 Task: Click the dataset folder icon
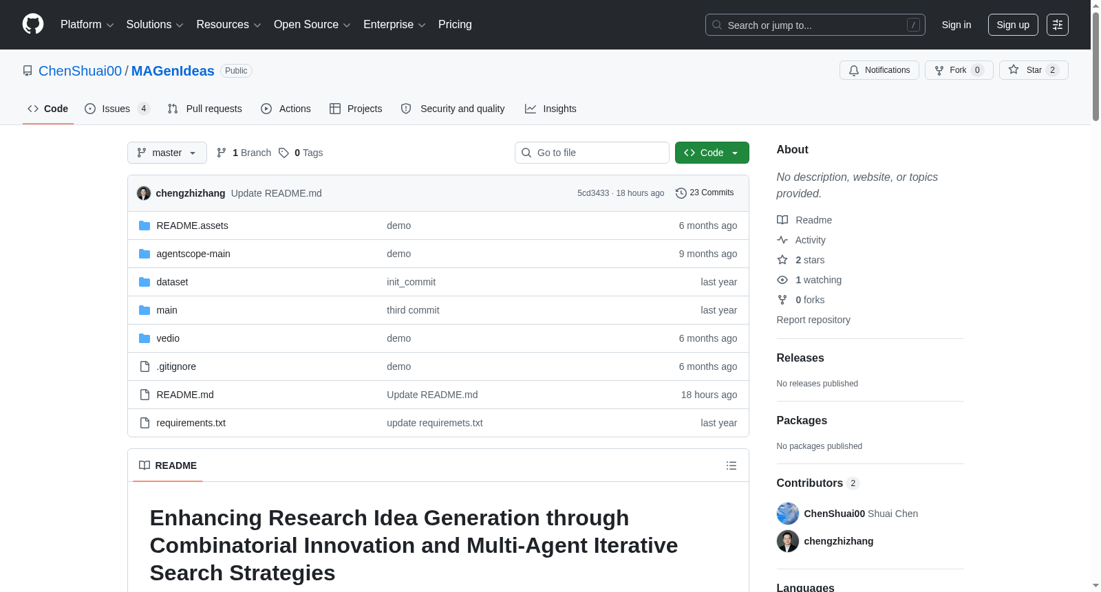(x=145, y=282)
